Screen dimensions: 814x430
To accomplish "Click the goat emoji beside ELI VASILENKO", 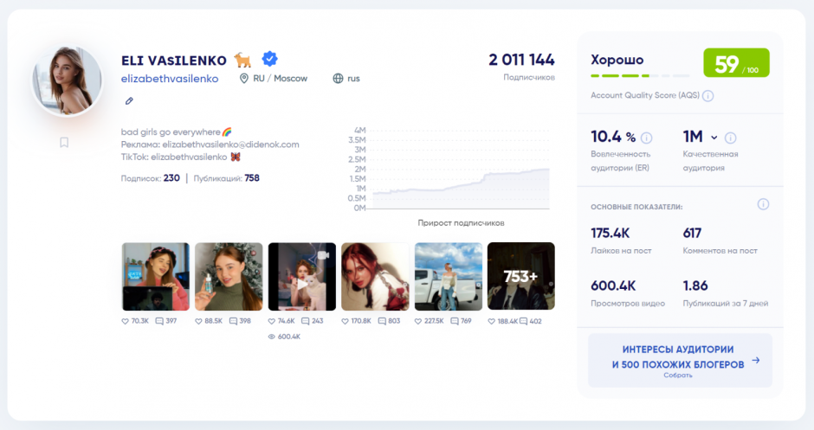I will 242,61.
